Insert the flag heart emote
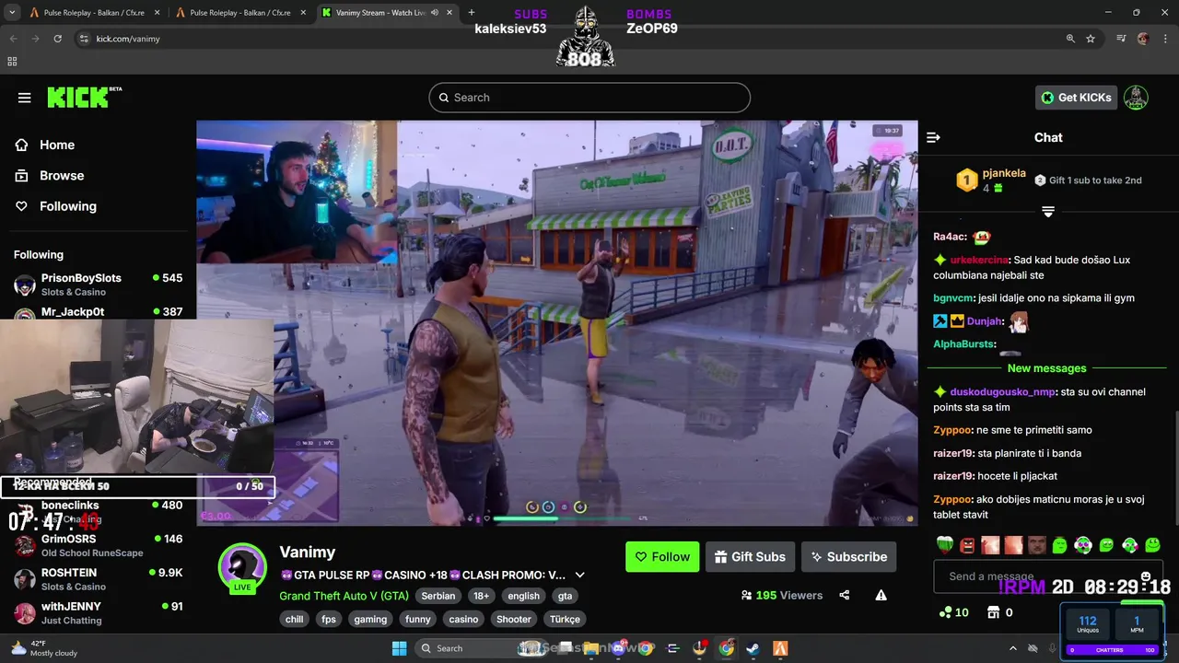 945,545
